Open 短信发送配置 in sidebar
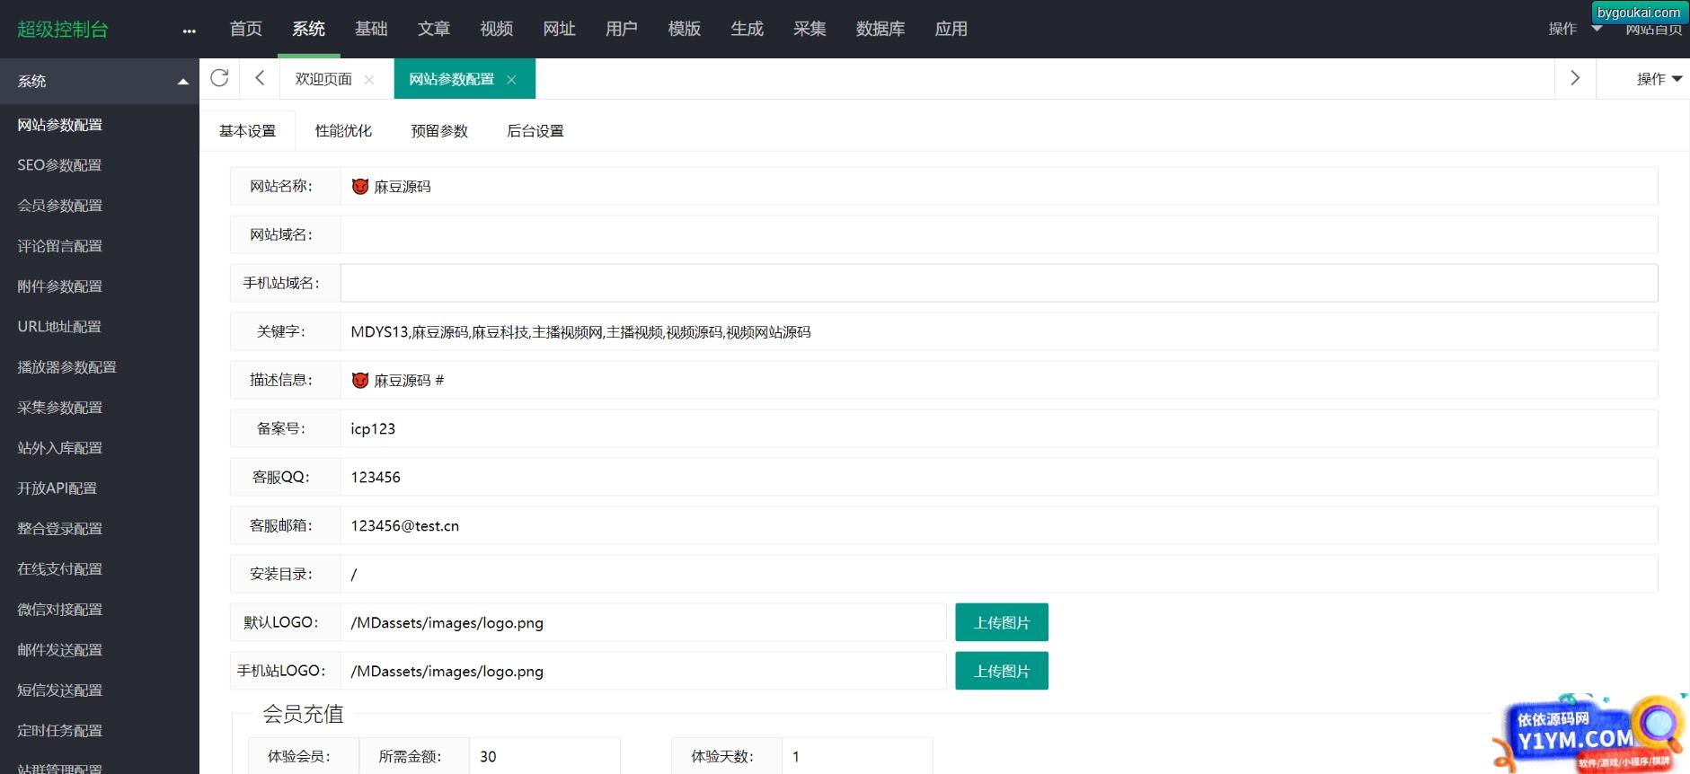The height and width of the screenshot is (774, 1690). (60, 690)
